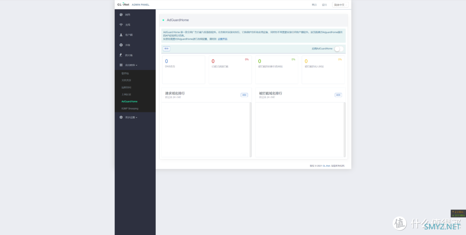Open the remote access submenu item
The height and width of the screenshot is (235, 466).
pyautogui.click(x=126, y=87)
